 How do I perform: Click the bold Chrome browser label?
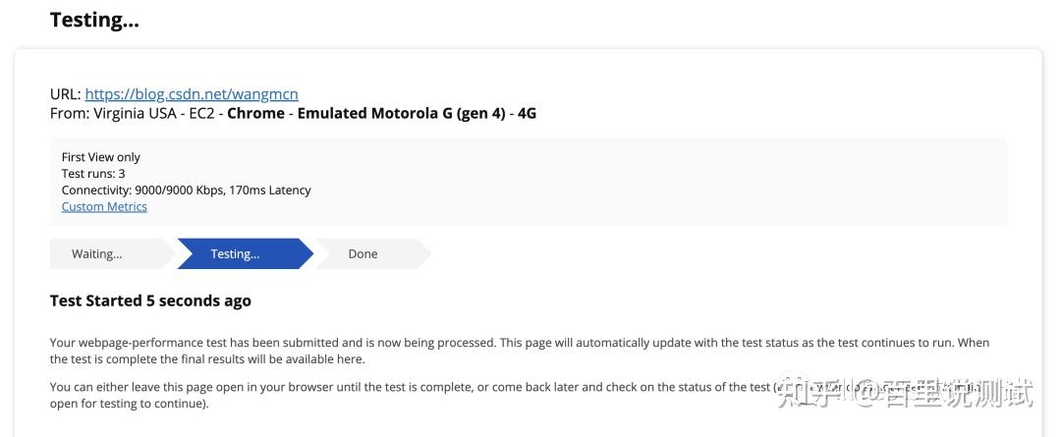coord(255,113)
